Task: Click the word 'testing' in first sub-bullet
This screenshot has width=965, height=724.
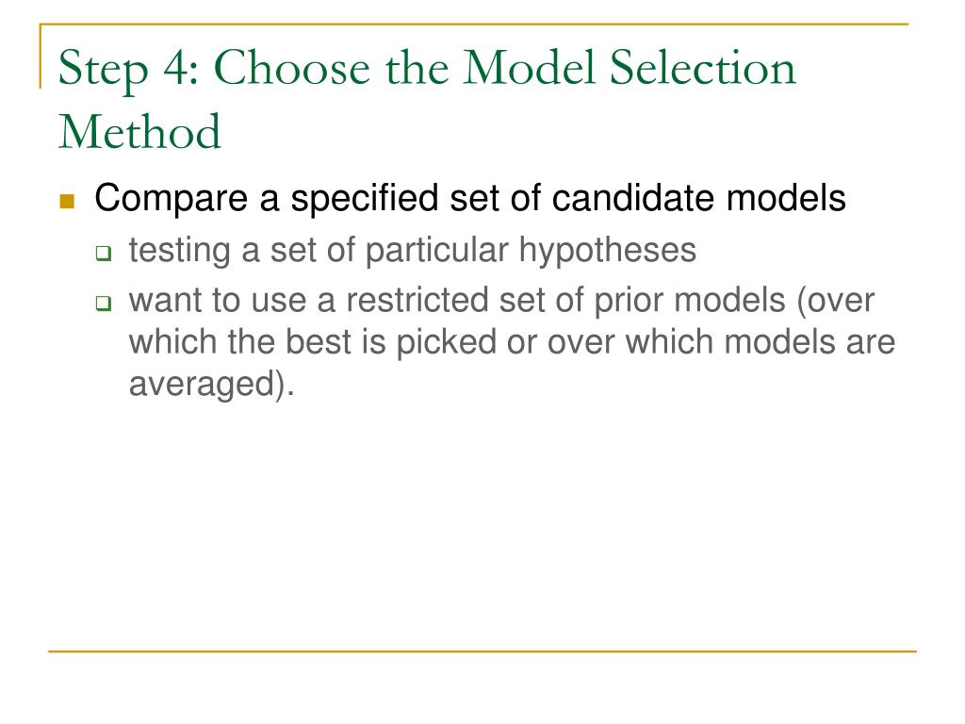Action: pos(180,251)
